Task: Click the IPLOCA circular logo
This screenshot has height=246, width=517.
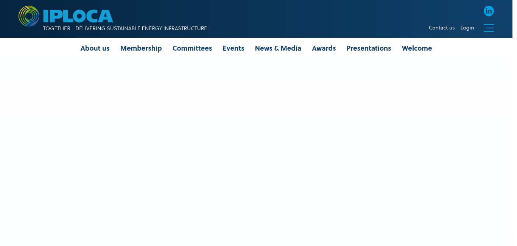Action: point(29,16)
